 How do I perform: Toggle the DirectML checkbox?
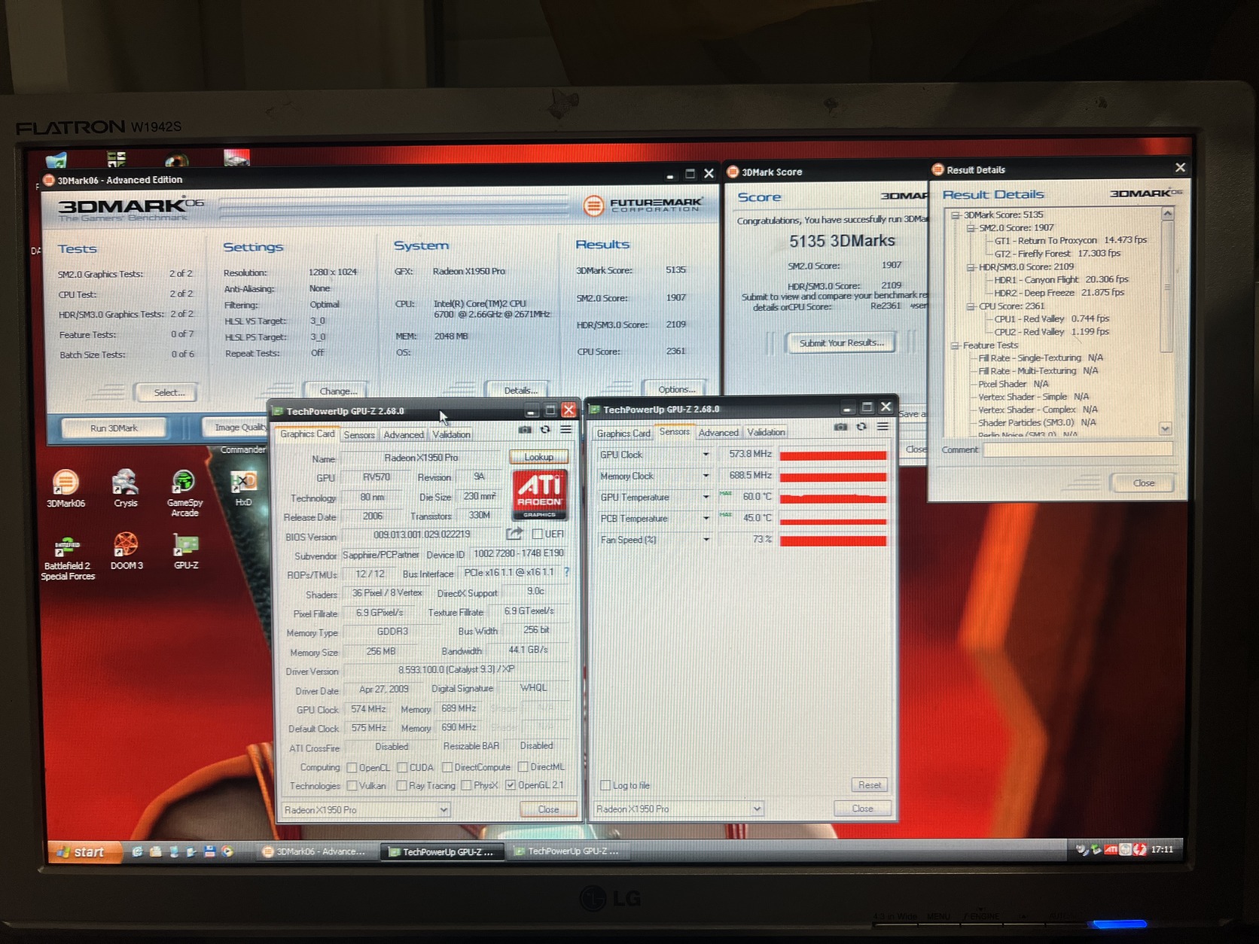(523, 767)
